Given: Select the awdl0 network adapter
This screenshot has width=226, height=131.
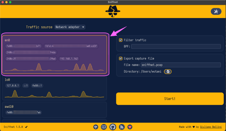Looking at the screenshot, I should click(x=55, y=110).
